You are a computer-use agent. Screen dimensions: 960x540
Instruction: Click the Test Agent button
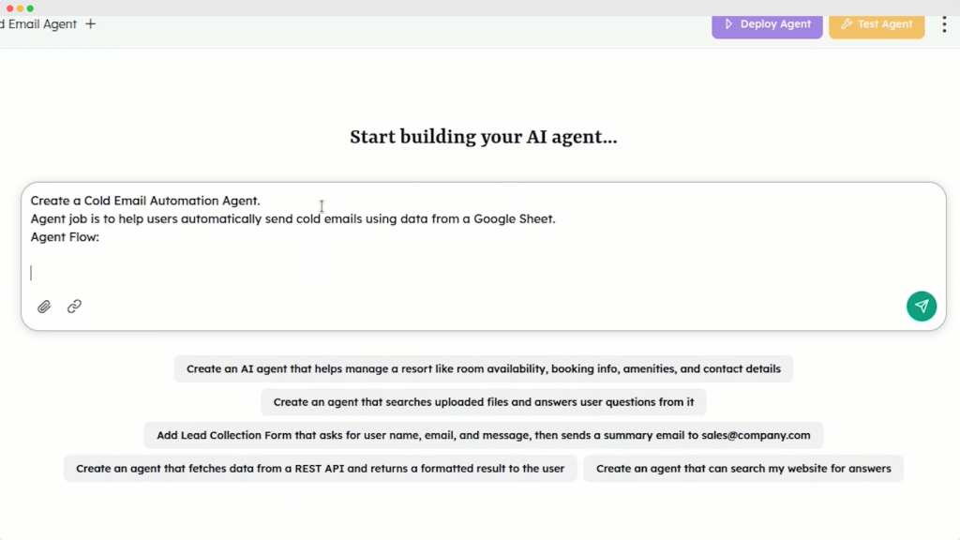(877, 24)
